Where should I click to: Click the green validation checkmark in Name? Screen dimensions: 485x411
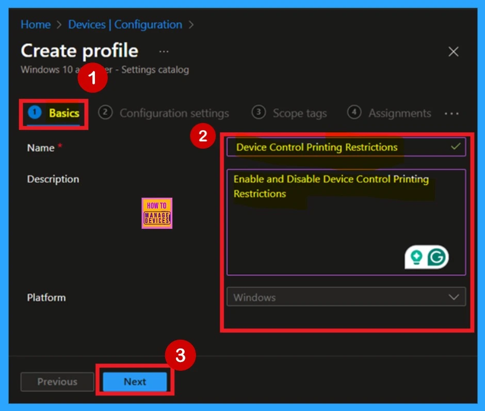pyautogui.click(x=455, y=147)
